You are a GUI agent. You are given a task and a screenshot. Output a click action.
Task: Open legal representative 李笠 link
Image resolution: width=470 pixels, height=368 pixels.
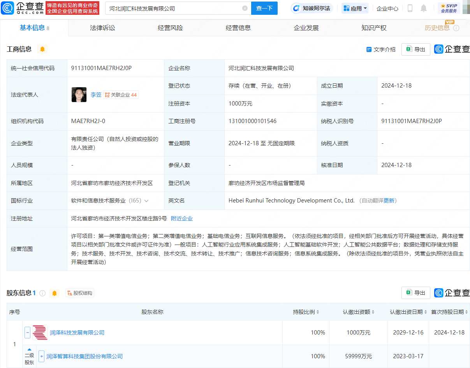click(96, 95)
